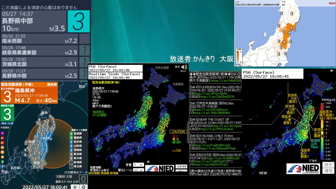
Task: Open the ATACAMA, CHILE (USGS) t.co link
Action: (x=217, y=148)
